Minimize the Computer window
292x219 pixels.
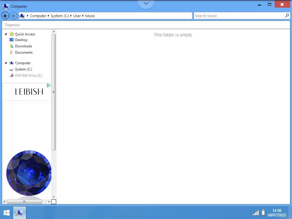[x=259, y=5]
